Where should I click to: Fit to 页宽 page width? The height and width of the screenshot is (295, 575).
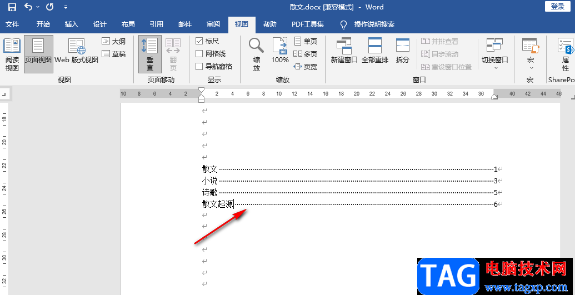[306, 67]
